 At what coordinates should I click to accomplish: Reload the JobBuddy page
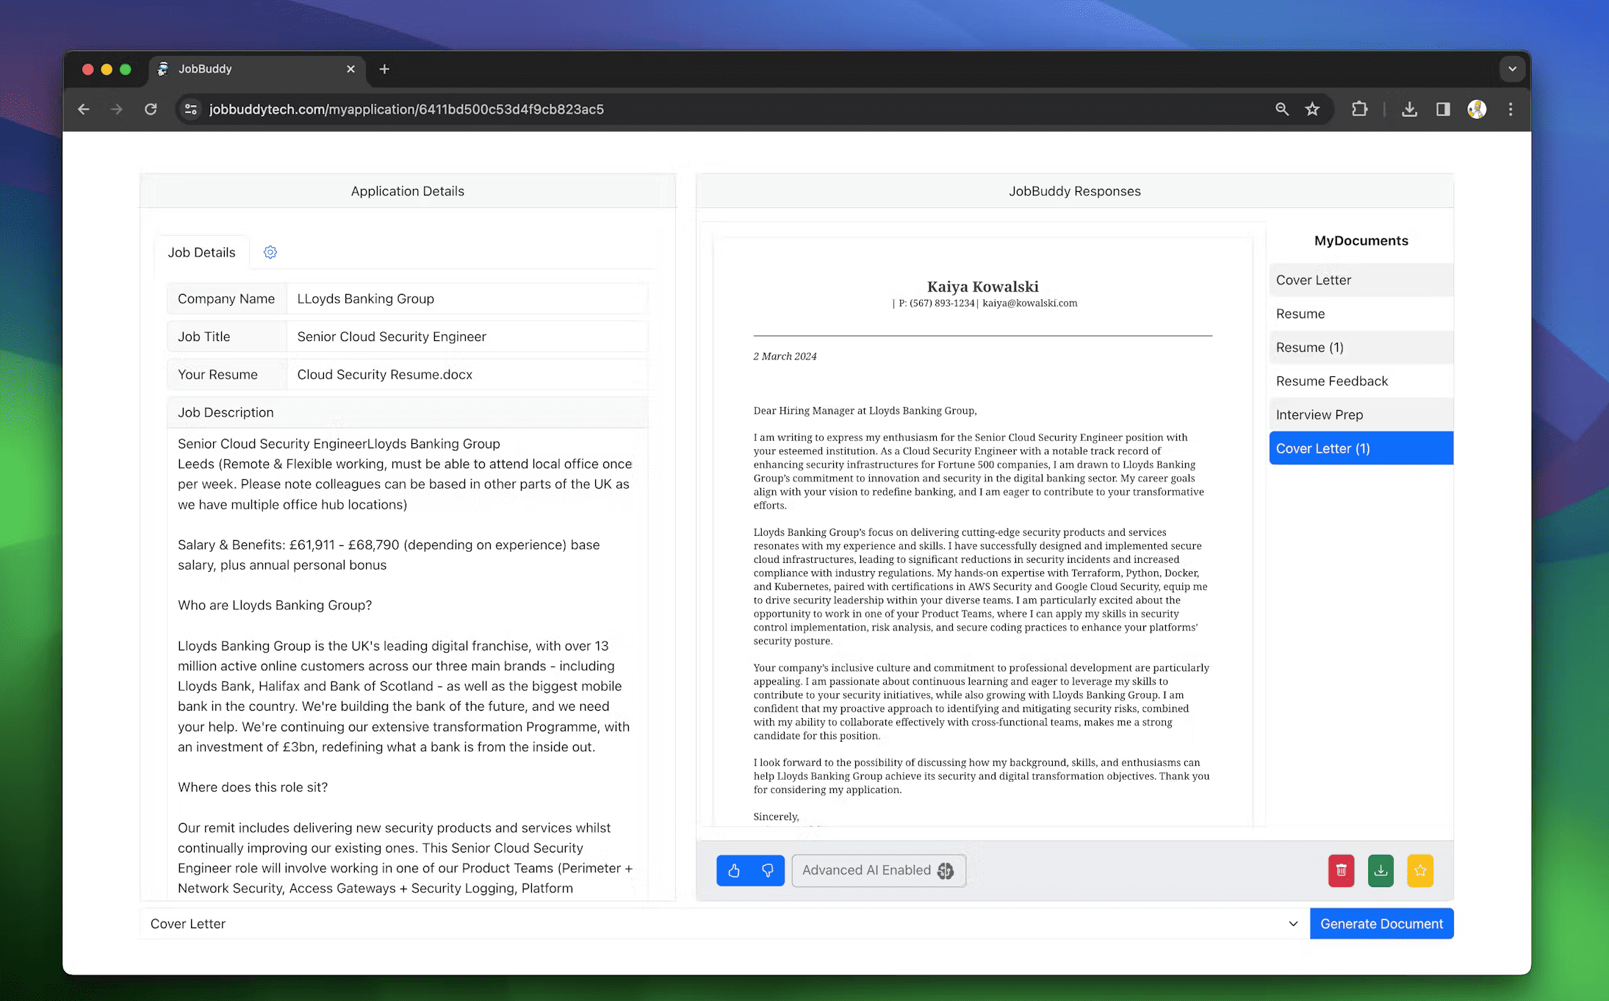[x=151, y=110]
